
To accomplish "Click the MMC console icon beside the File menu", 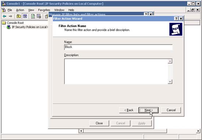I will click(4, 10).
